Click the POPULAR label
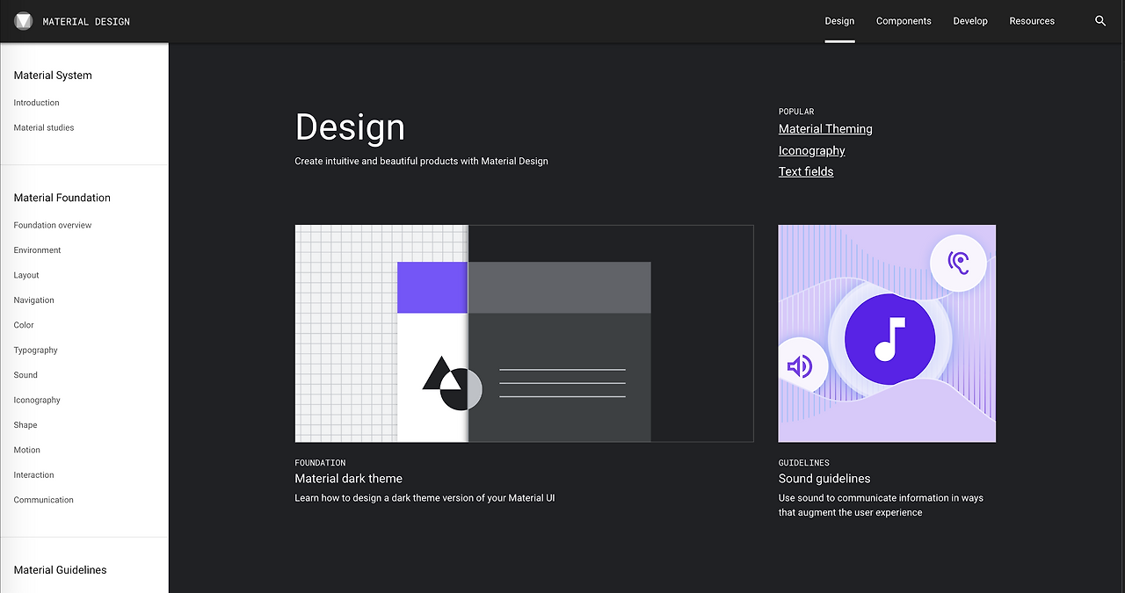Image resolution: width=1125 pixels, height=593 pixels. click(x=796, y=112)
